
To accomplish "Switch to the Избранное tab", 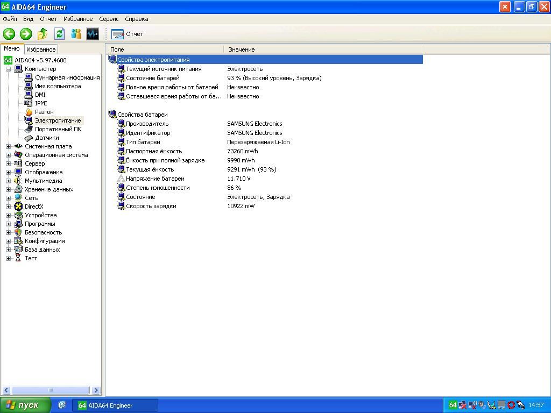I will tap(41, 49).
